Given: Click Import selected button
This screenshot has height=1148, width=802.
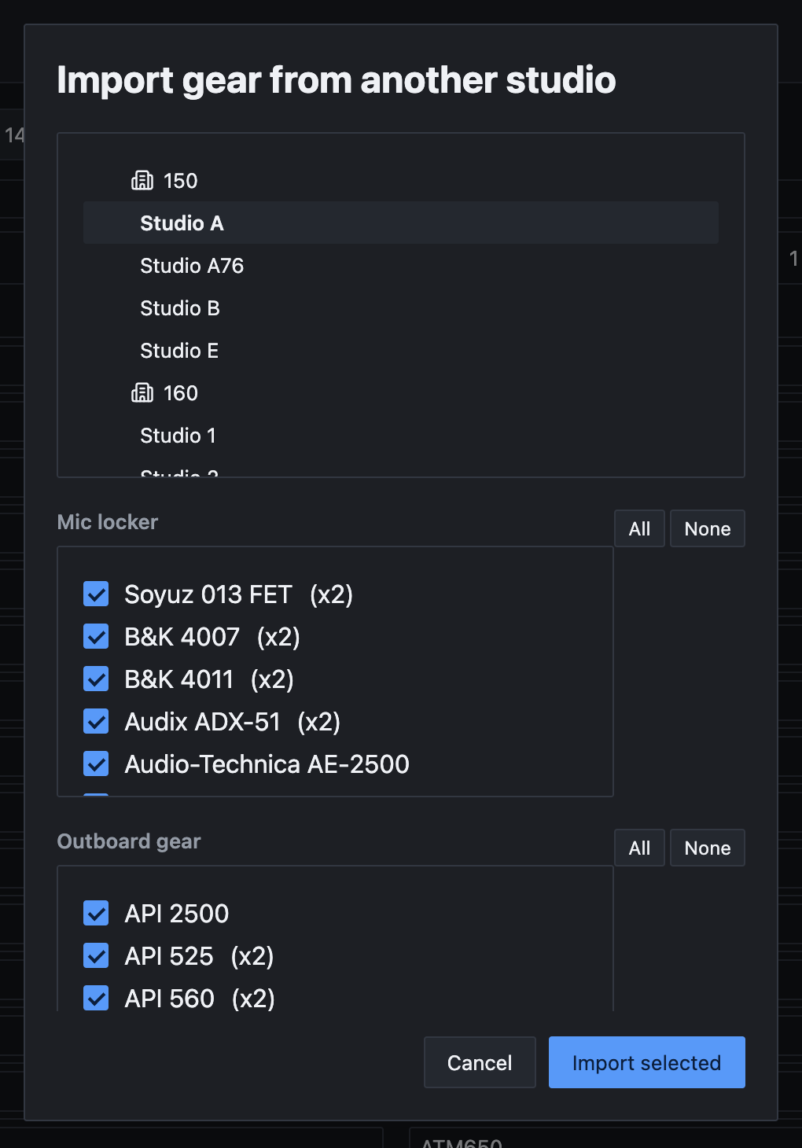Looking at the screenshot, I should click(646, 1062).
